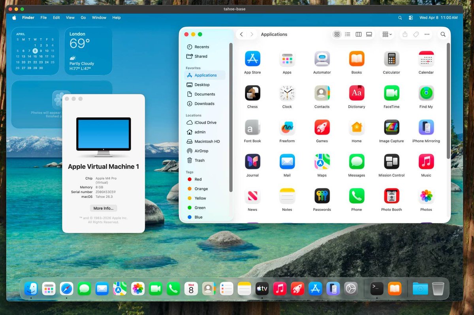Open FaceTime from the Applications grid
The height and width of the screenshot is (315, 474).
pos(391,93)
